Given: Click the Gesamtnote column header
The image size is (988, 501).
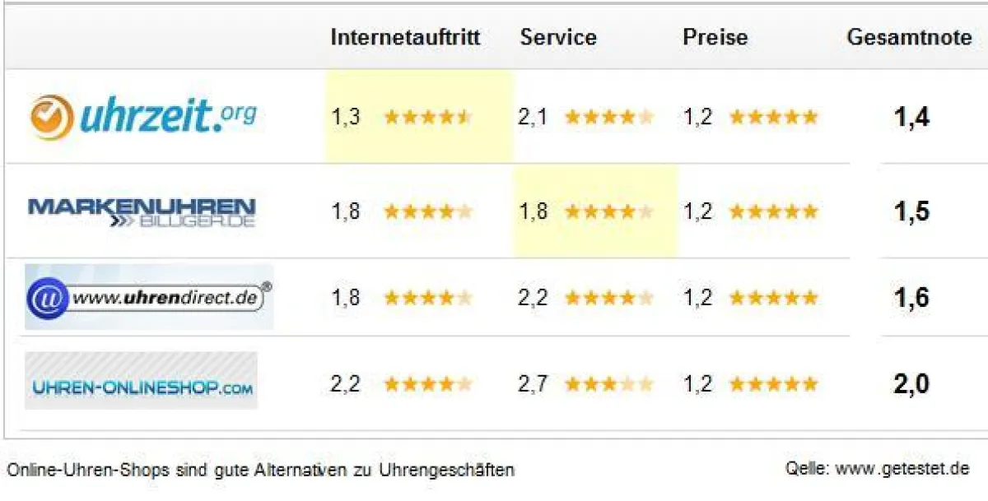Looking at the screenshot, I should [909, 37].
